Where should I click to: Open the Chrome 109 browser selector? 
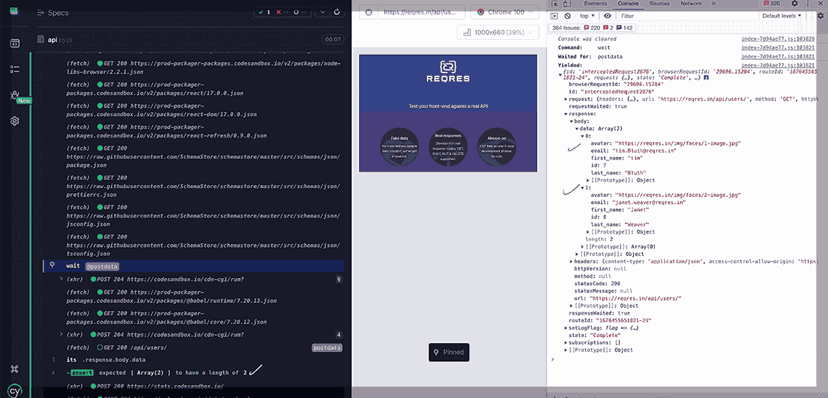pyautogui.click(x=503, y=12)
